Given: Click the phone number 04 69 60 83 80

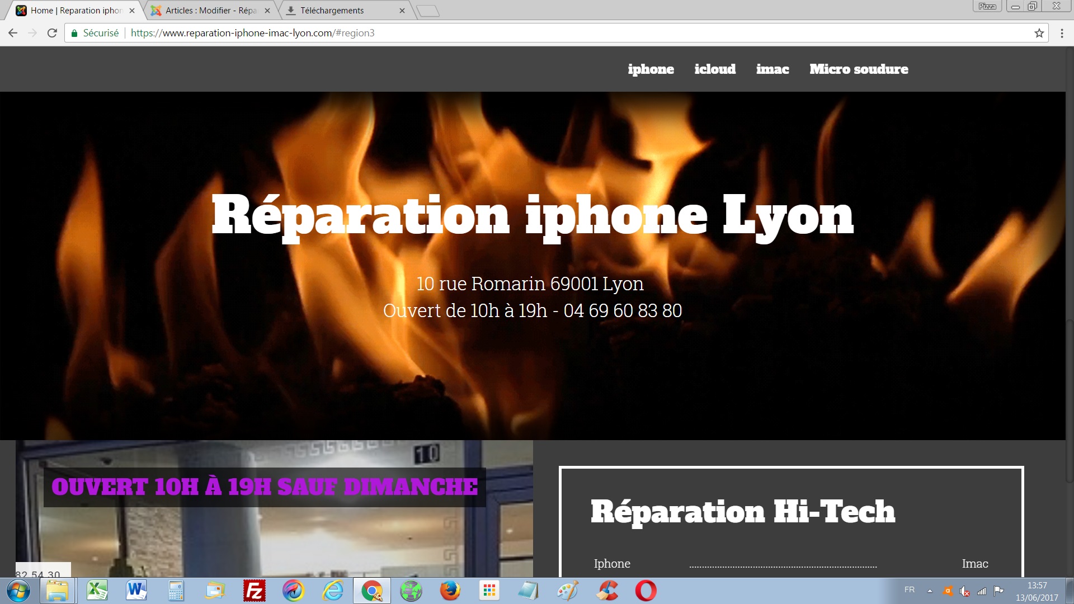Looking at the screenshot, I should tap(623, 310).
